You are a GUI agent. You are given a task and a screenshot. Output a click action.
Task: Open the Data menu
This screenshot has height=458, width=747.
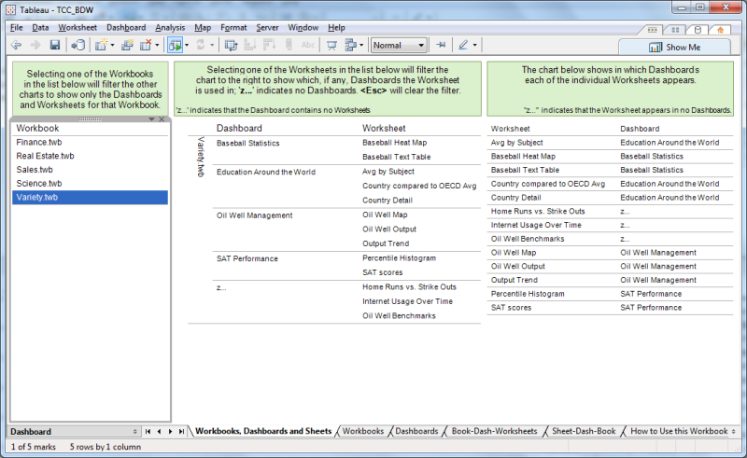click(x=40, y=28)
